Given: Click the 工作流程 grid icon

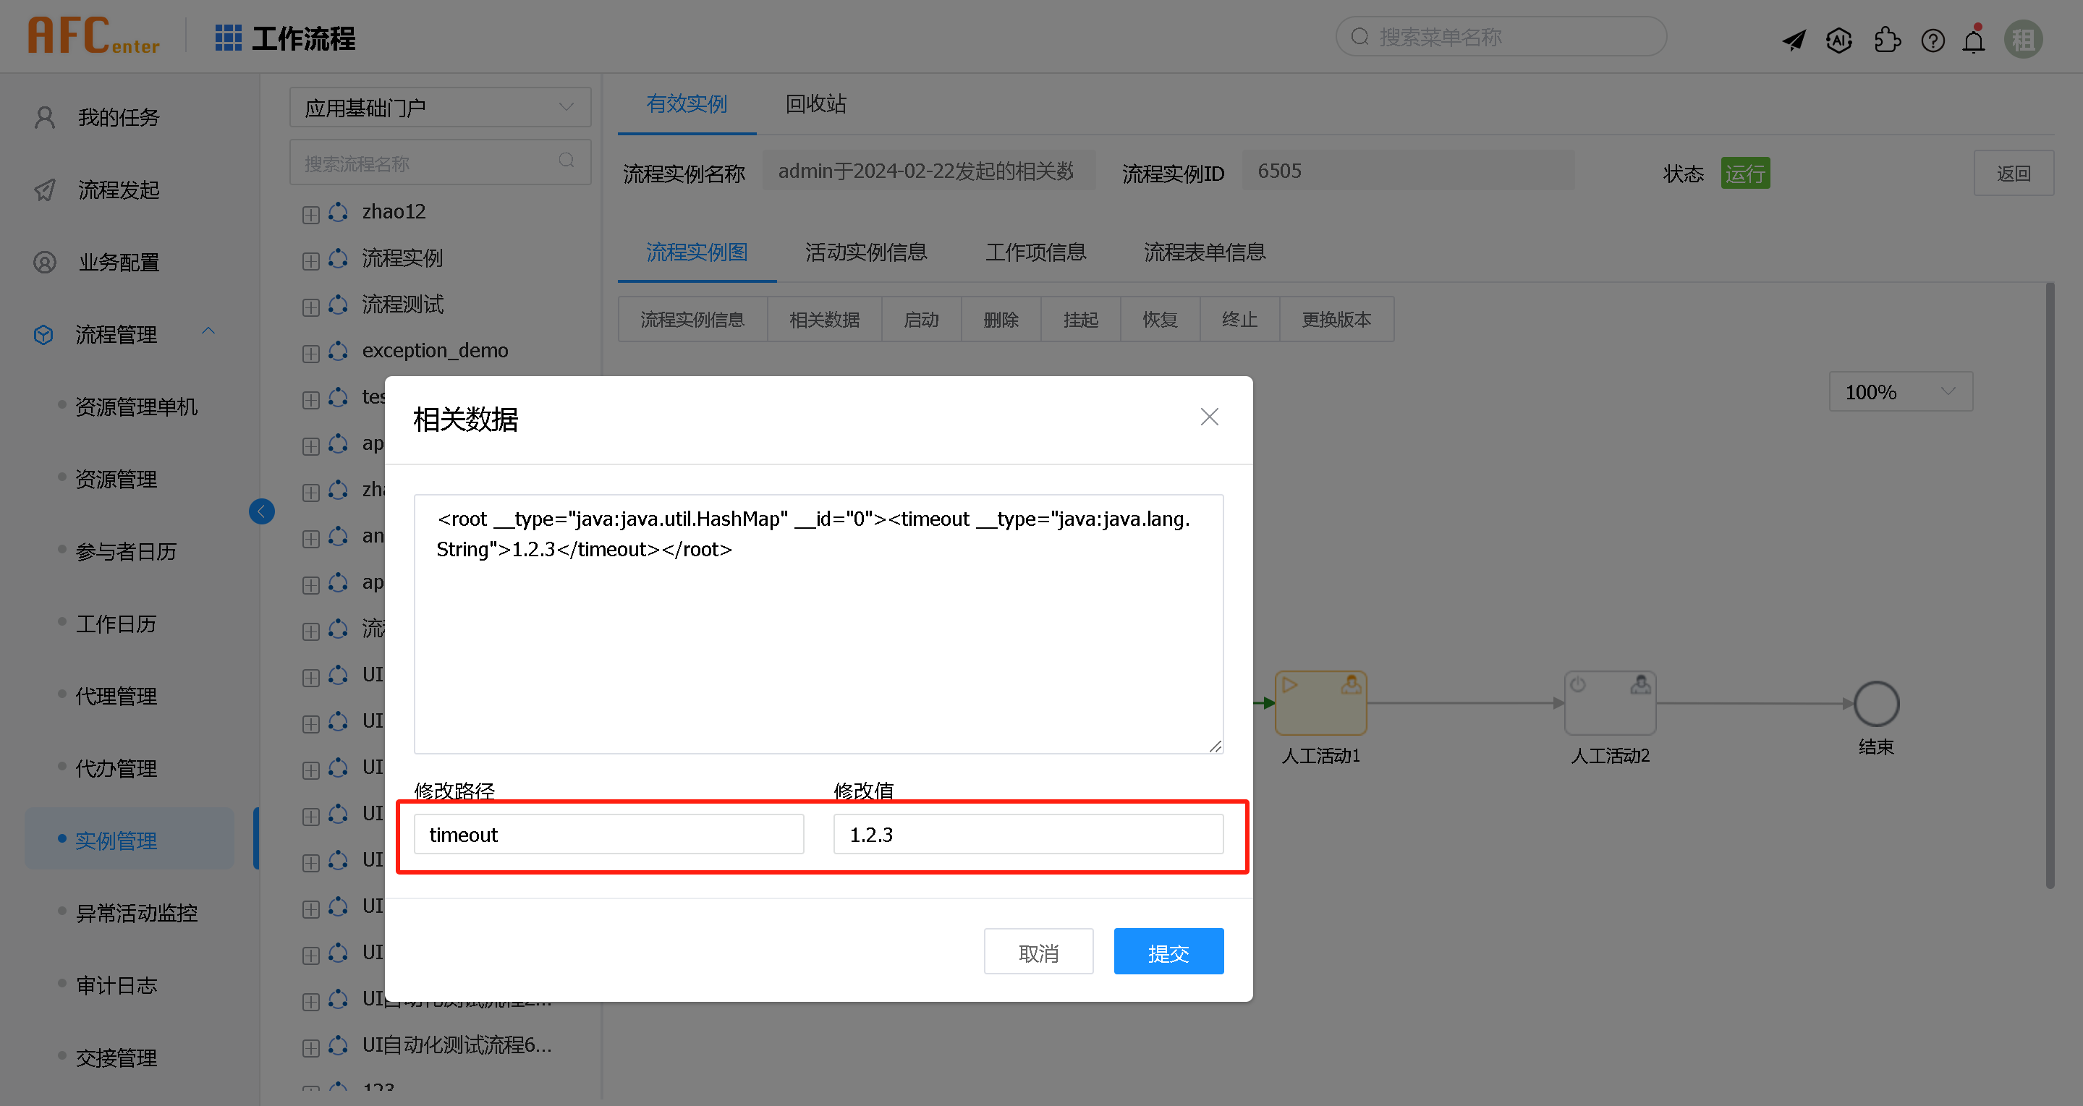Looking at the screenshot, I should pos(229,37).
